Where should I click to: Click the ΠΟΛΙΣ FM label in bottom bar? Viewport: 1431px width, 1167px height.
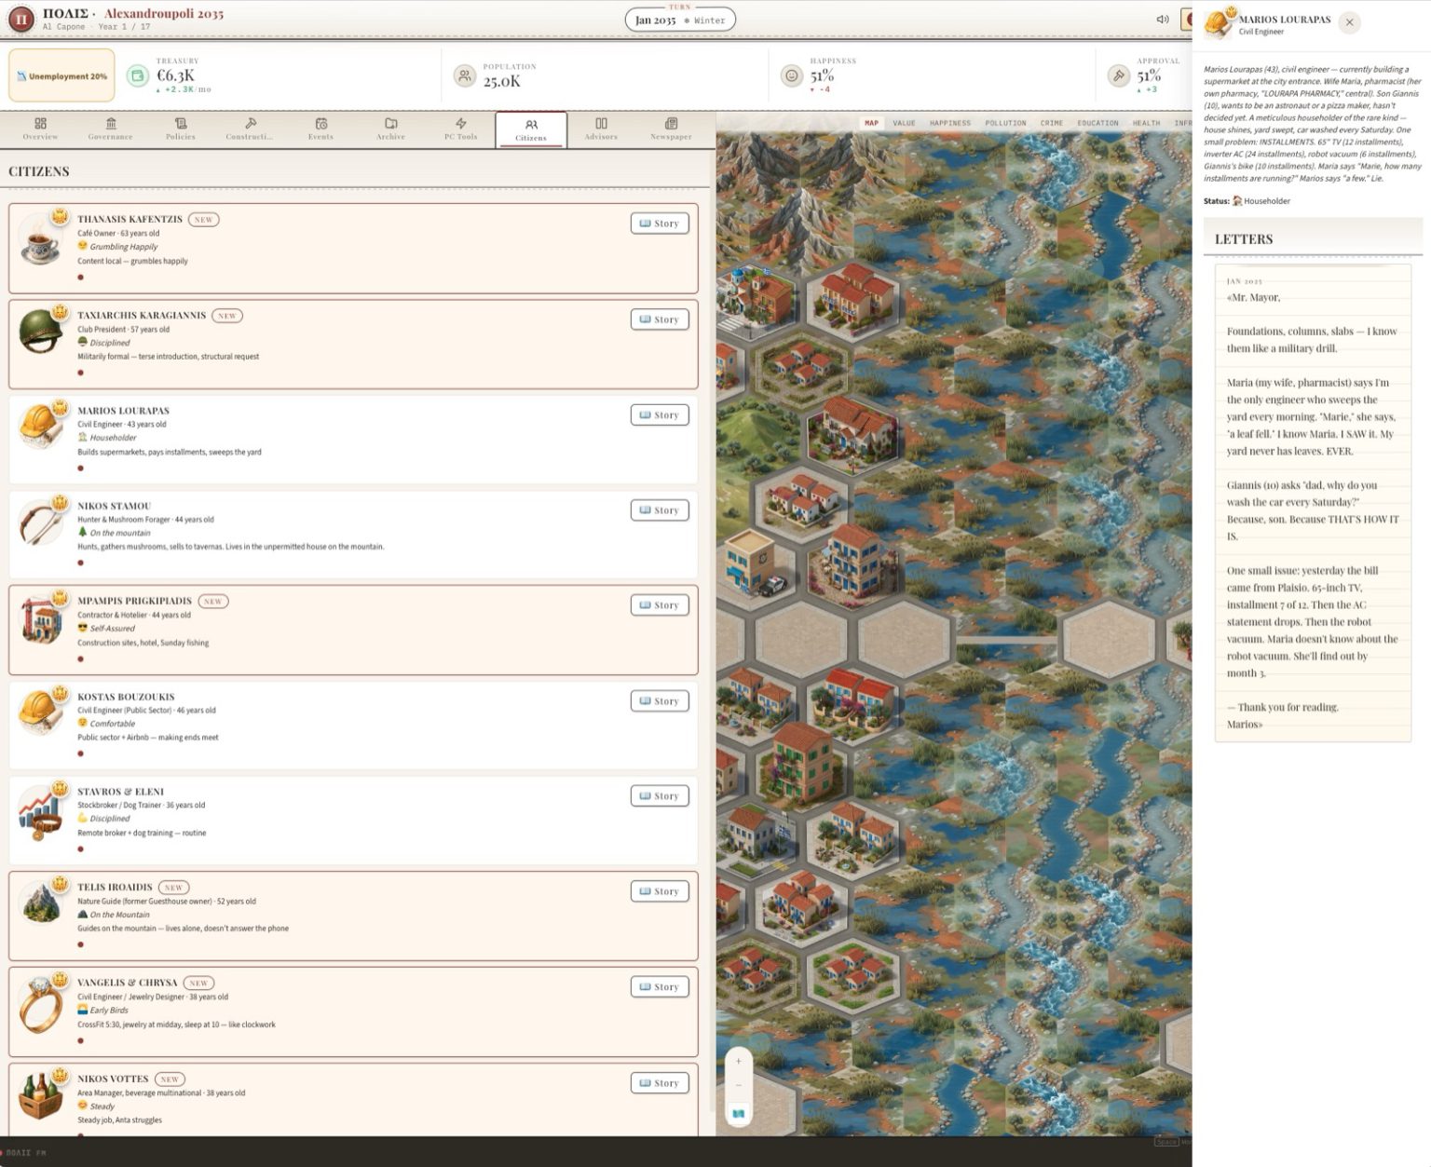(x=25, y=1153)
